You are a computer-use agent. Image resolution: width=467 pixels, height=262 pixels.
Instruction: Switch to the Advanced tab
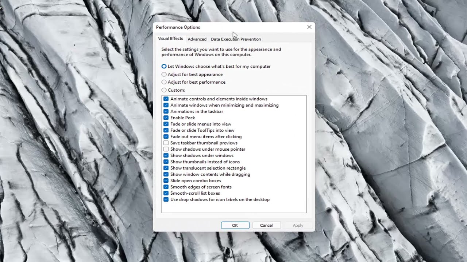coord(197,39)
